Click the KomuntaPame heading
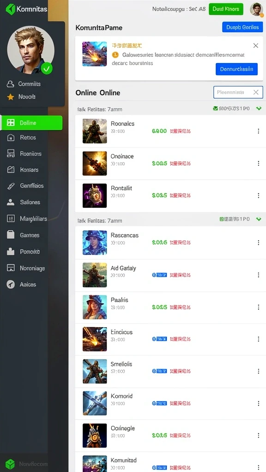266x472 pixels. point(99,28)
